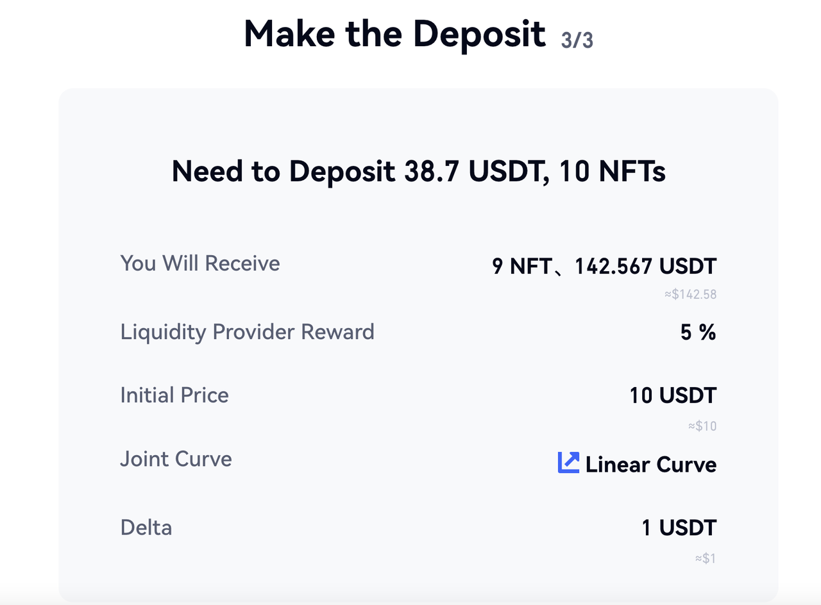The height and width of the screenshot is (605, 821).
Task: Click the Initial Price label
Action: tap(174, 395)
